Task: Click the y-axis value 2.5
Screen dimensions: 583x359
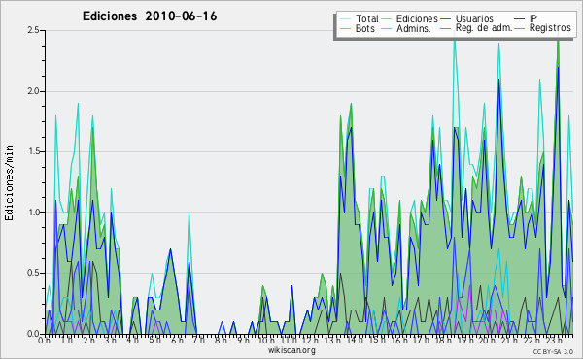Action: tap(33, 30)
